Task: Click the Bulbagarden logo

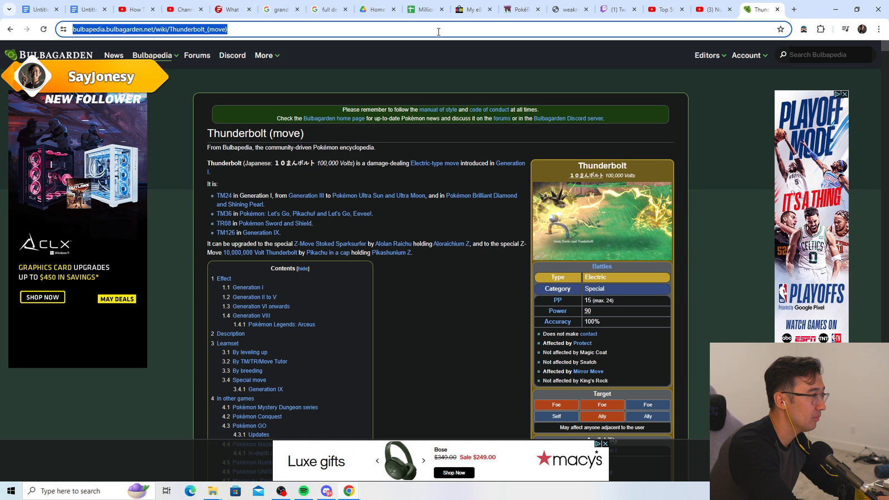Action: click(49, 55)
